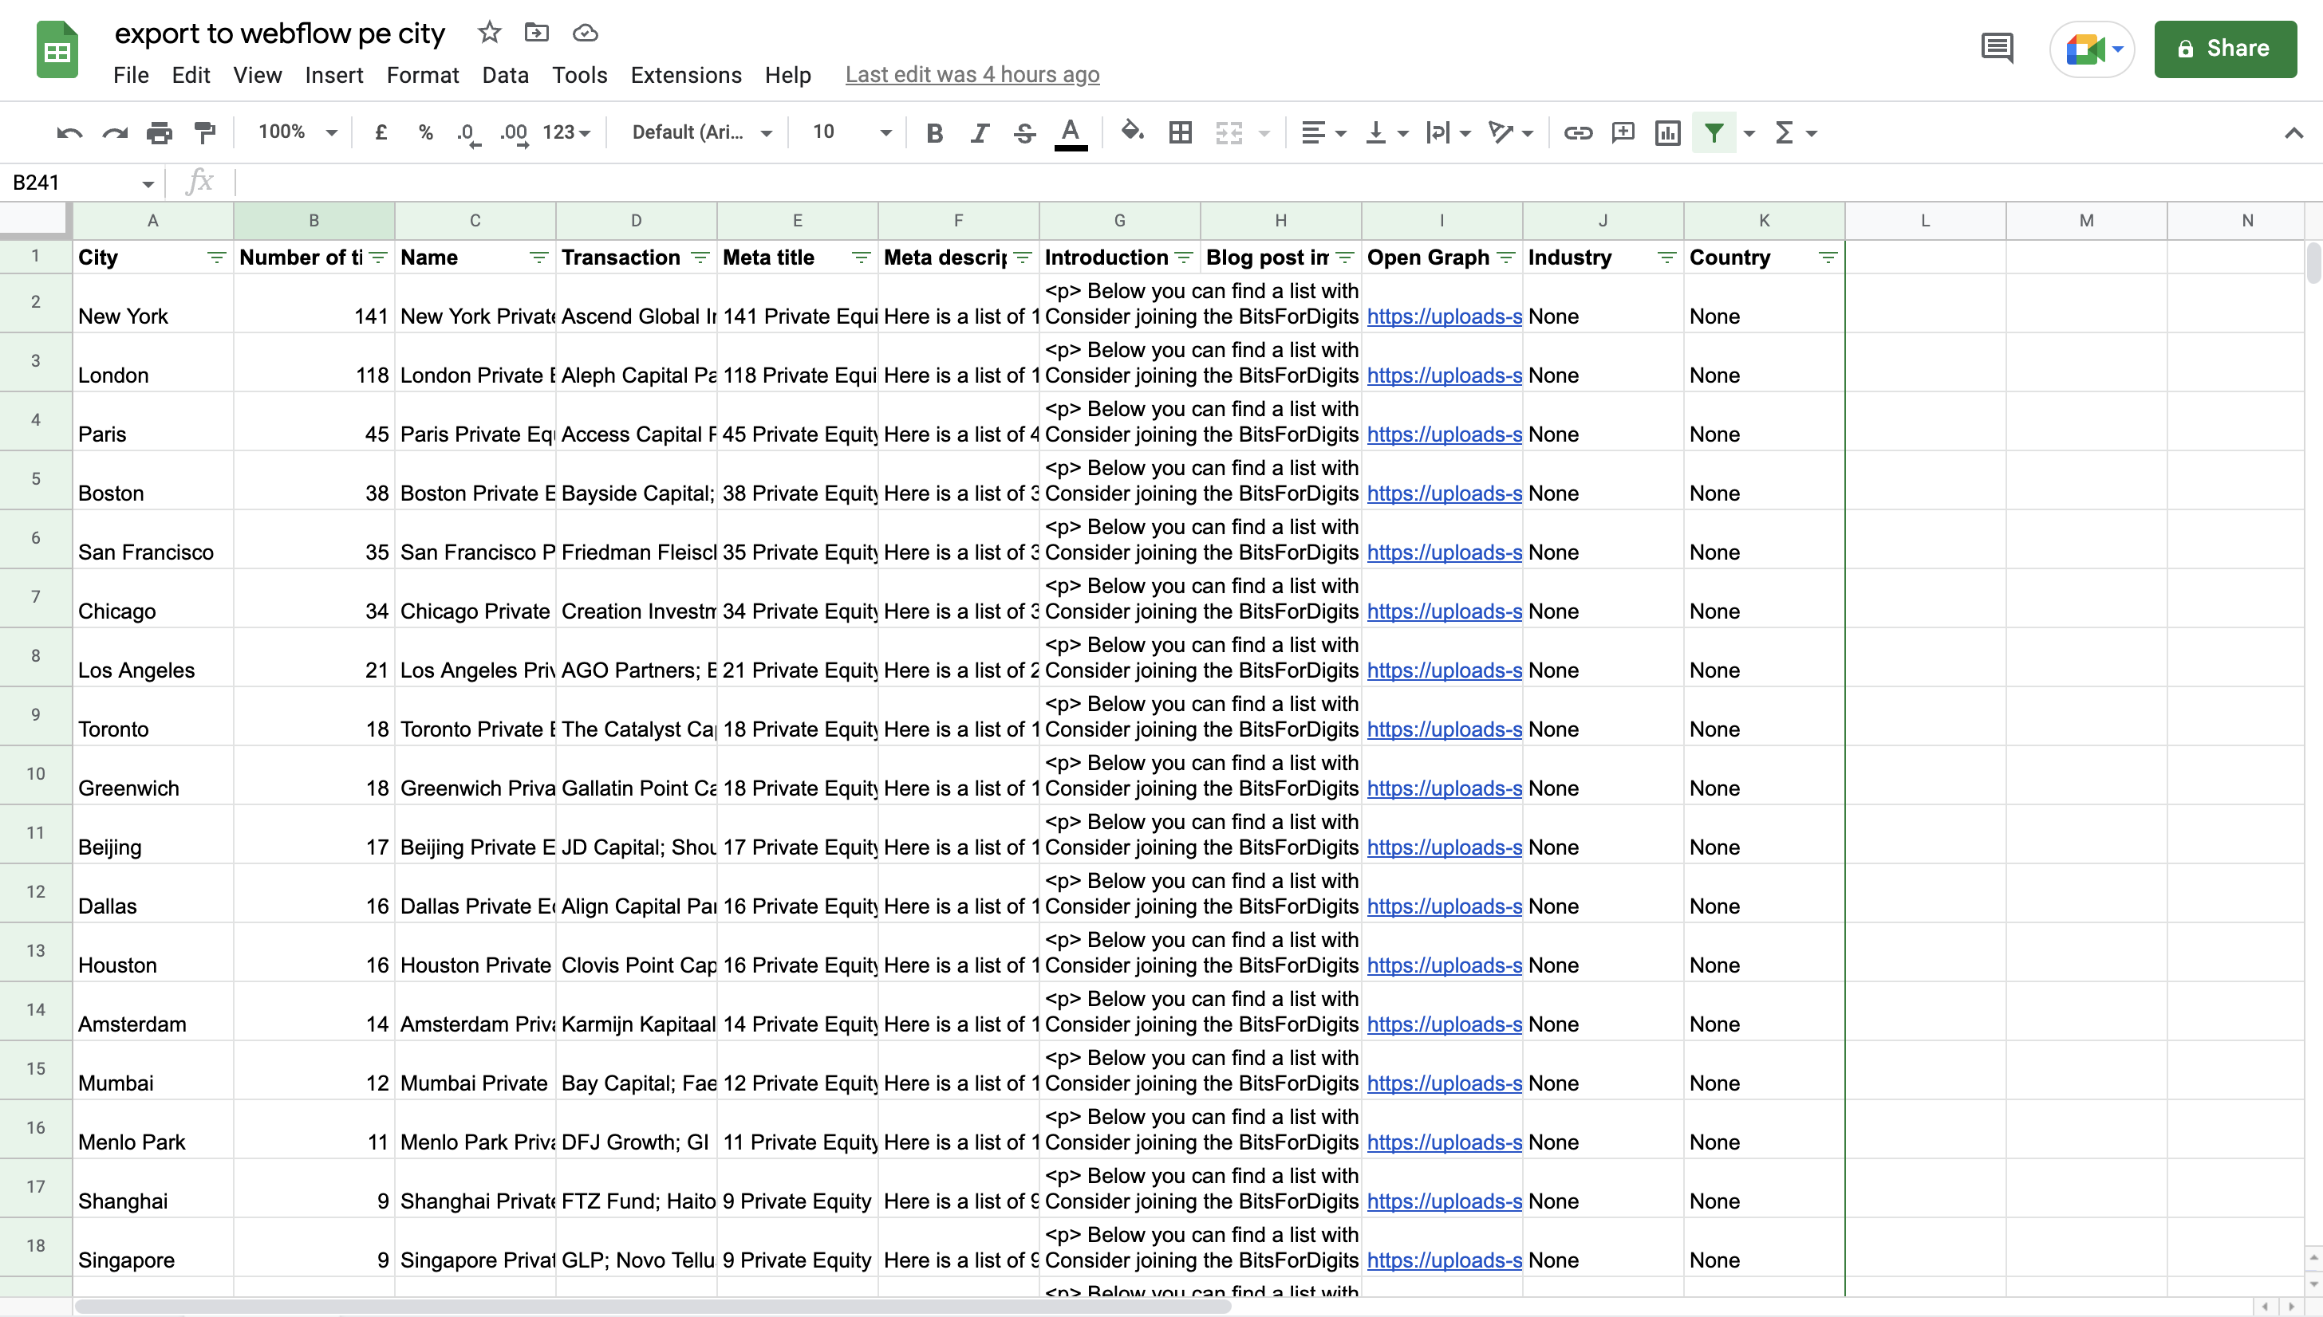Open the Format menu
Screen dimensions: 2323x1317
point(422,75)
